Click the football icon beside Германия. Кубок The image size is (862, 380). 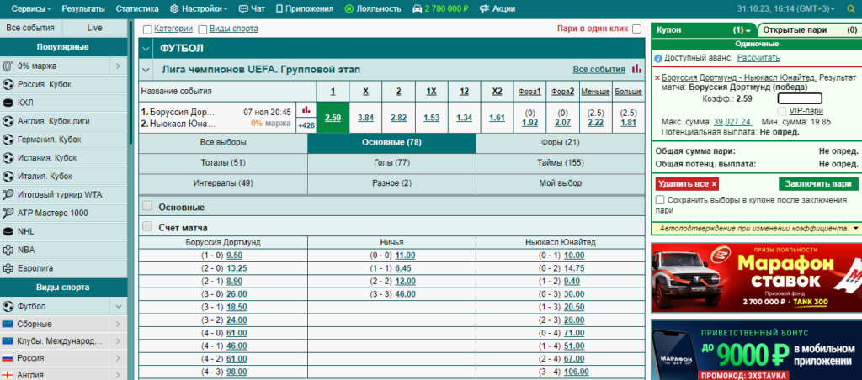click(x=8, y=140)
